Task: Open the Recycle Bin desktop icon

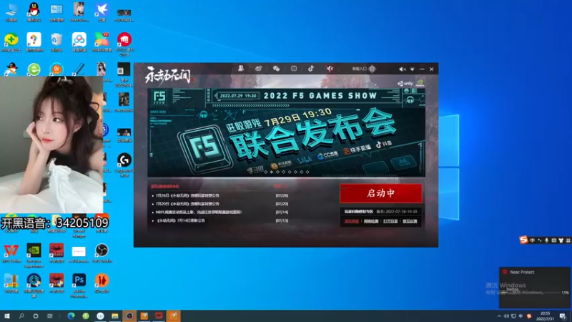Action: [56, 42]
